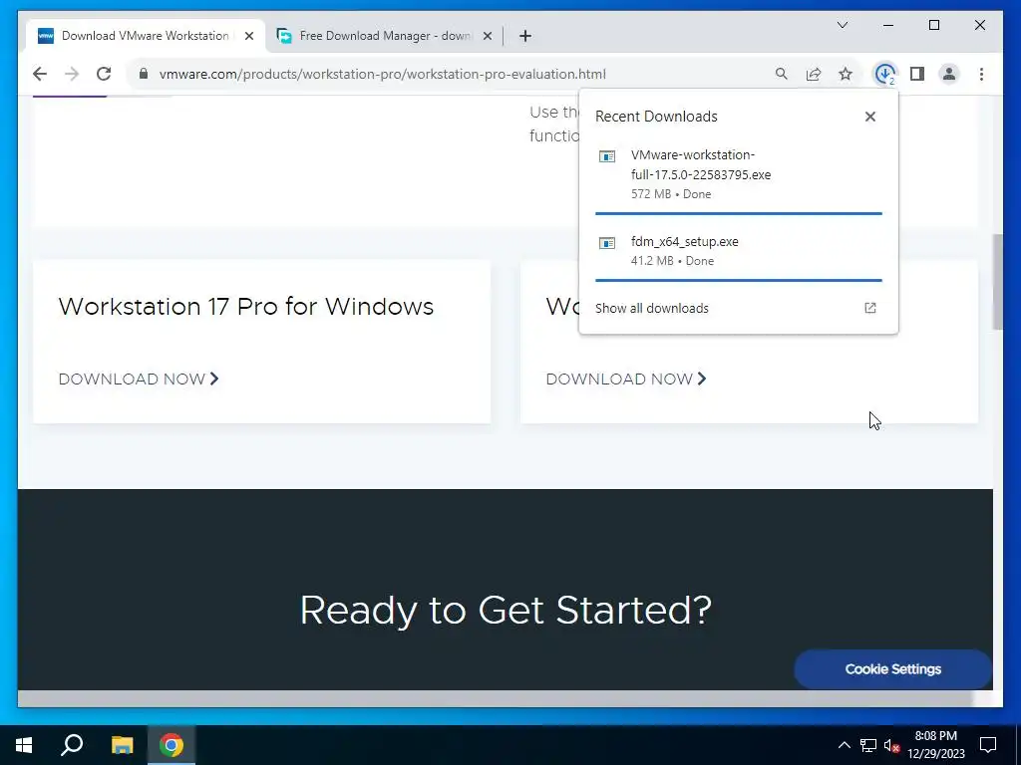Image resolution: width=1021 pixels, height=765 pixels.
Task: Open VMware-workstation-full-17.5.0 exe file icon
Action: click(607, 156)
